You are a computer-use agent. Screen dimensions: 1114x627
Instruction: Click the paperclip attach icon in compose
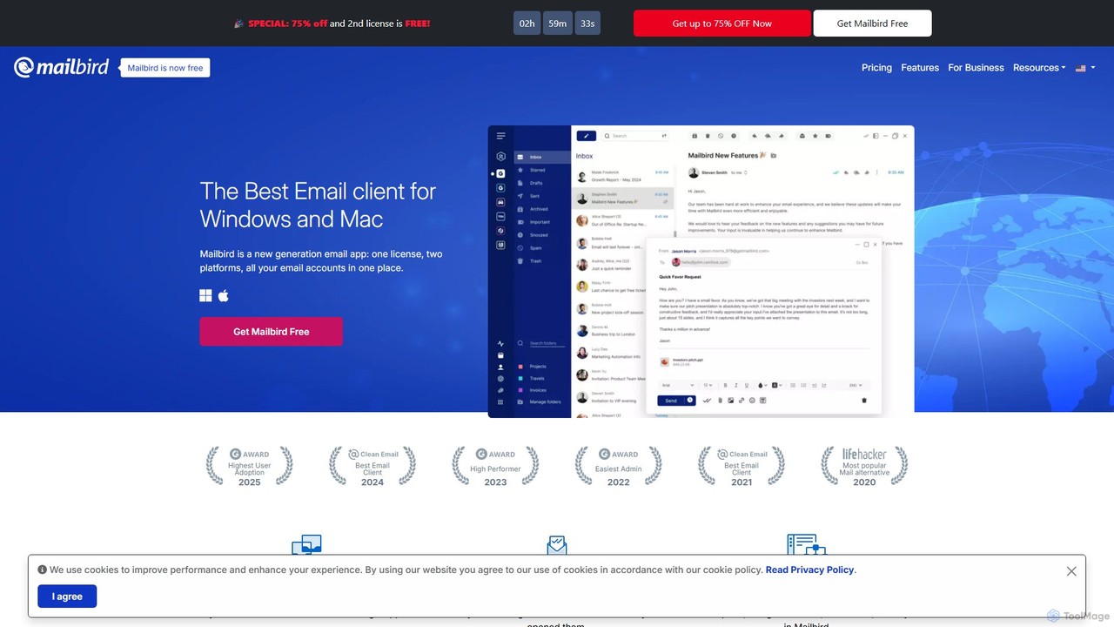coord(720,401)
